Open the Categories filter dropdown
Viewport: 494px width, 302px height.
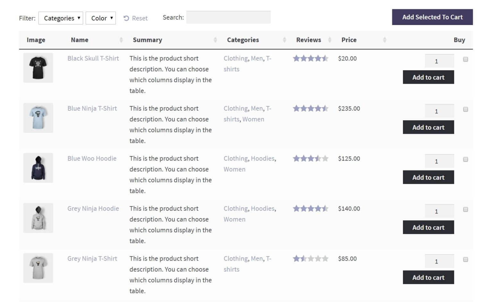tap(61, 18)
